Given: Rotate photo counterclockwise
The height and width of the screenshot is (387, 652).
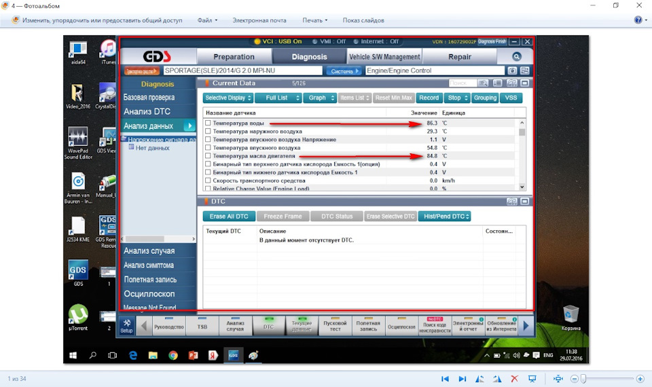Looking at the screenshot, I should (x=479, y=379).
